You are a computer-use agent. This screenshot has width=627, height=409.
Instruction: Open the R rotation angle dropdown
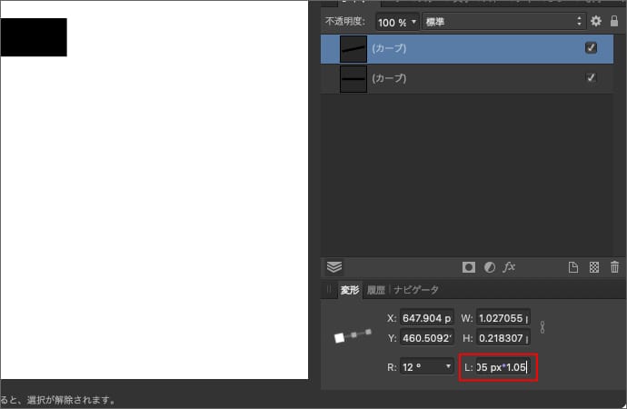448,367
